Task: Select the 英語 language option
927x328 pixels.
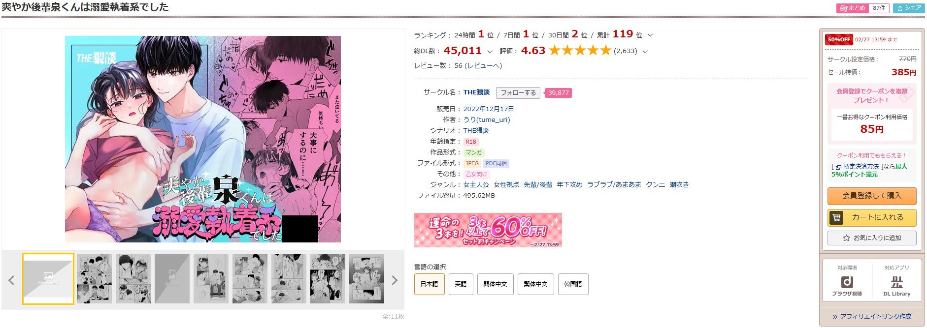Action: tap(461, 284)
